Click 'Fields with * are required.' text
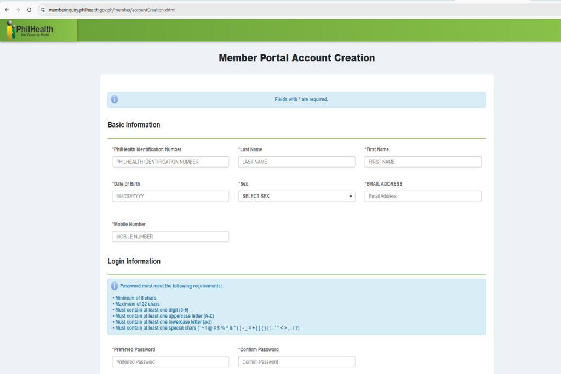 pyautogui.click(x=301, y=100)
